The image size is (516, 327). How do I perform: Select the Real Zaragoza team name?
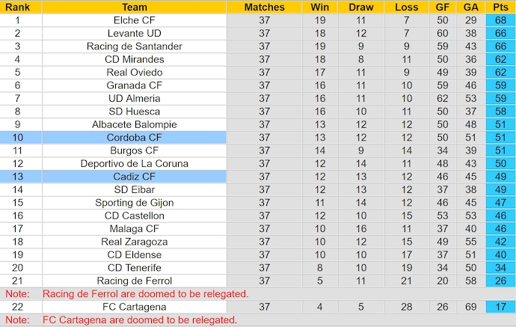click(x=134, y=242)
